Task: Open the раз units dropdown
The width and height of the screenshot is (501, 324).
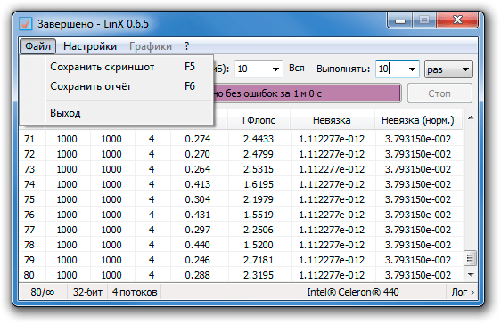Action: click(448, 69)
